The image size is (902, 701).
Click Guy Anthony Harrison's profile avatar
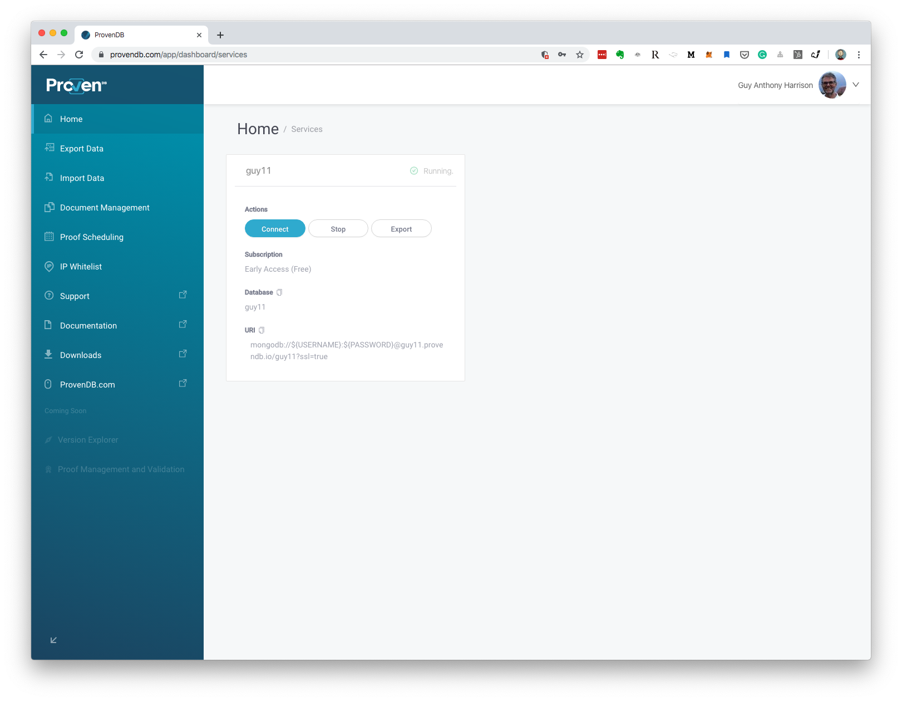(x=832, y=85)
